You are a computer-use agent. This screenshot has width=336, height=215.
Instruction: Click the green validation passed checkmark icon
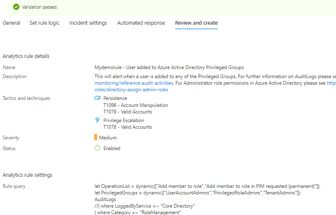[x=16, y=7]
